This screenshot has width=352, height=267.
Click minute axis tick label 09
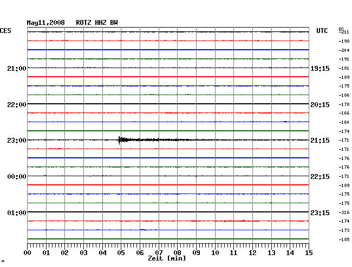[196, 253]
